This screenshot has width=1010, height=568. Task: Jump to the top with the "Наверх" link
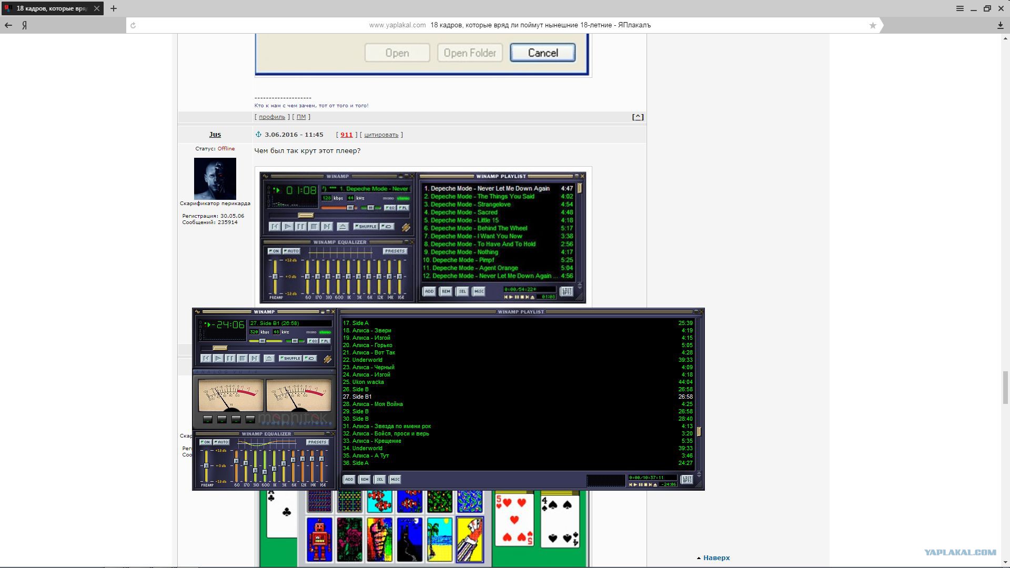point(716,557)
